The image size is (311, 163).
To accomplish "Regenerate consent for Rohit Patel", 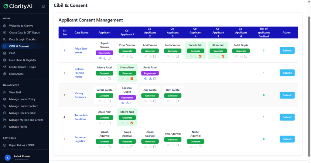I will (x=150, y=73).
